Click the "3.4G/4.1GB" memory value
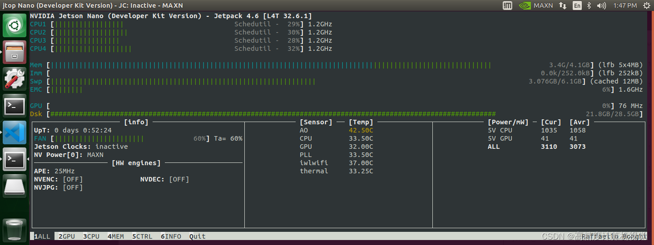The image size is (654, 245). pos(570,65)
